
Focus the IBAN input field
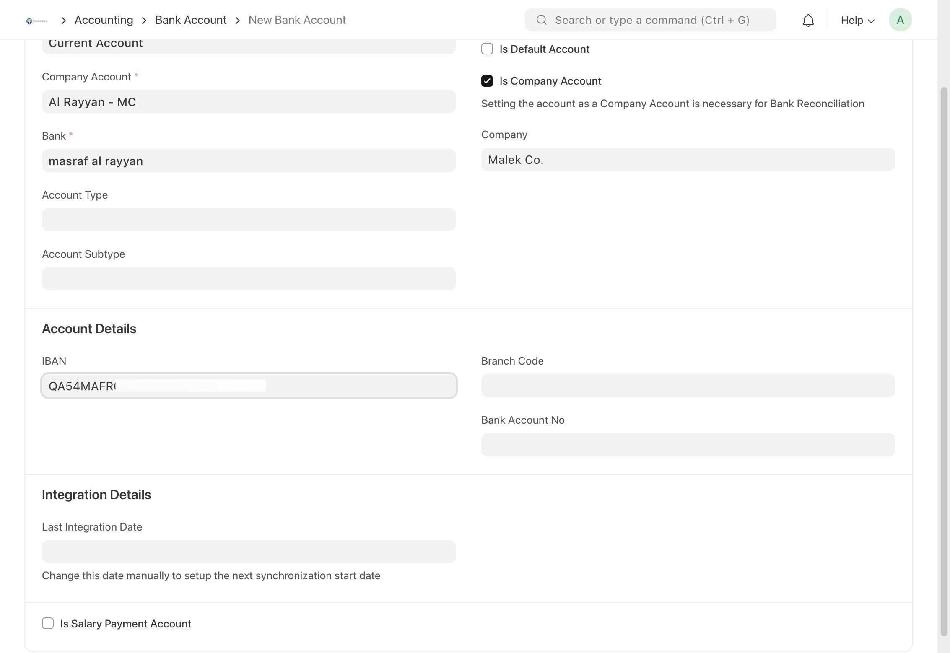249,386
